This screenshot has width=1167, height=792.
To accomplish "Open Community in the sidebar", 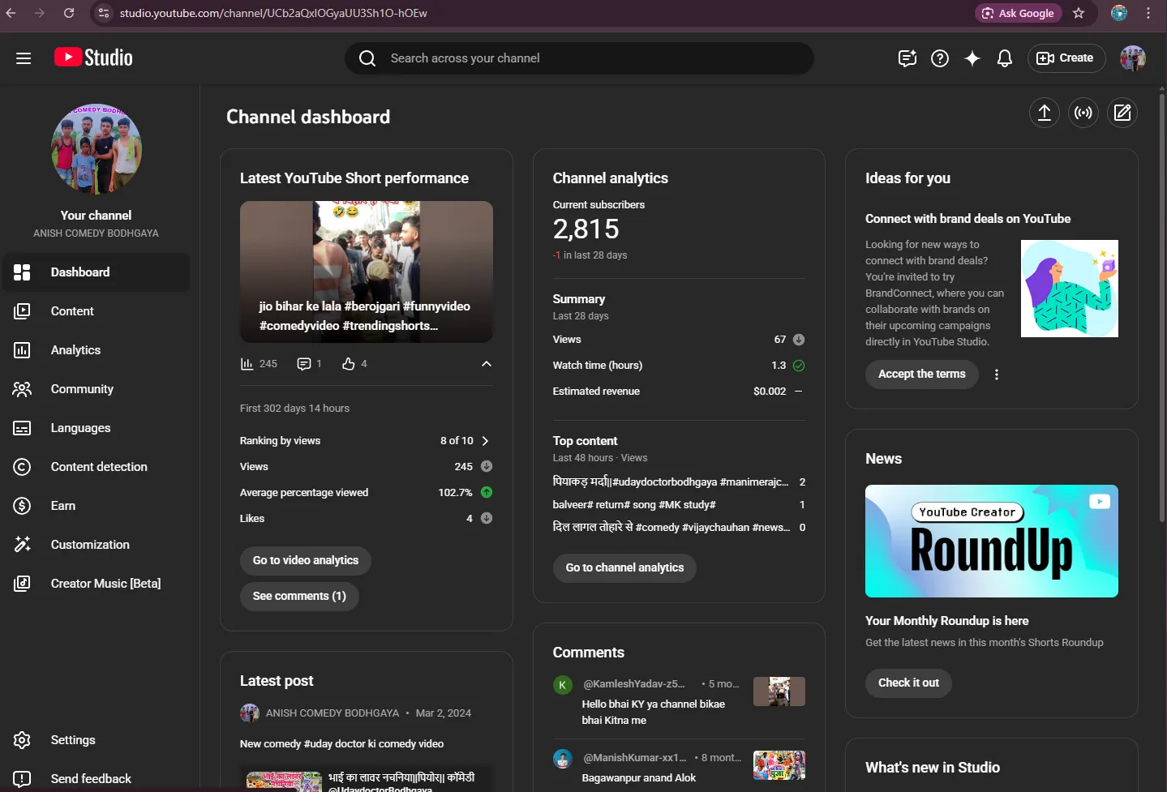I will [x=97, y=389].
